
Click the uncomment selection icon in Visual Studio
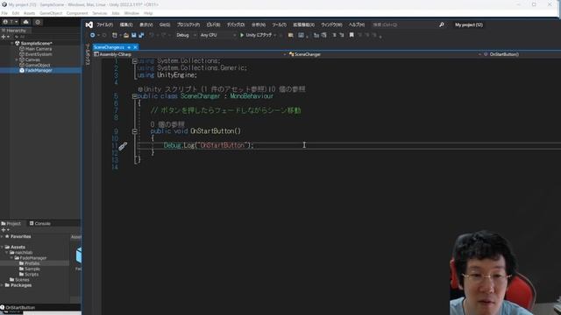pos(342,35)
